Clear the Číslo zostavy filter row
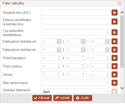Viewport: 125px width, 104px height. pyautogui.click(x=115, y=66)
